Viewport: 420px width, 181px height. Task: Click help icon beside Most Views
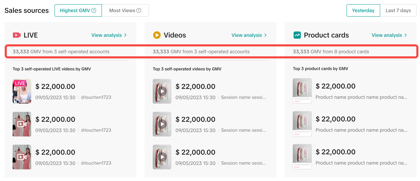pyautogui.click(x=139, y=10)
